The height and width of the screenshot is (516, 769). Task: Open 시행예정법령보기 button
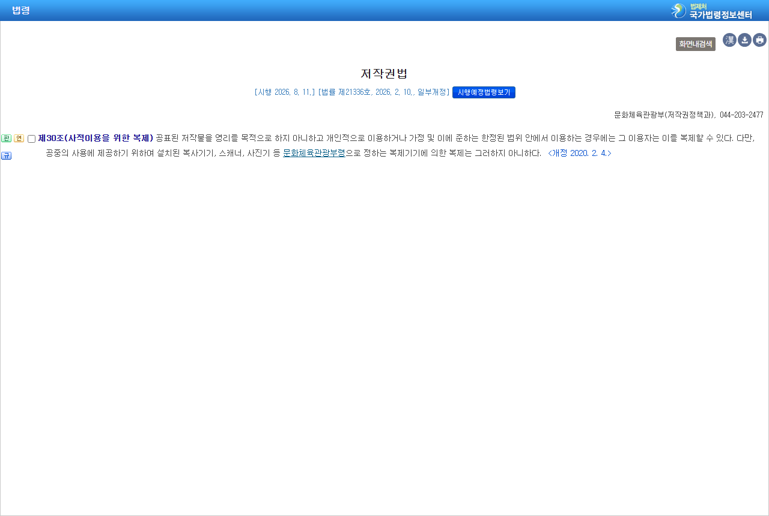[484, 92]
